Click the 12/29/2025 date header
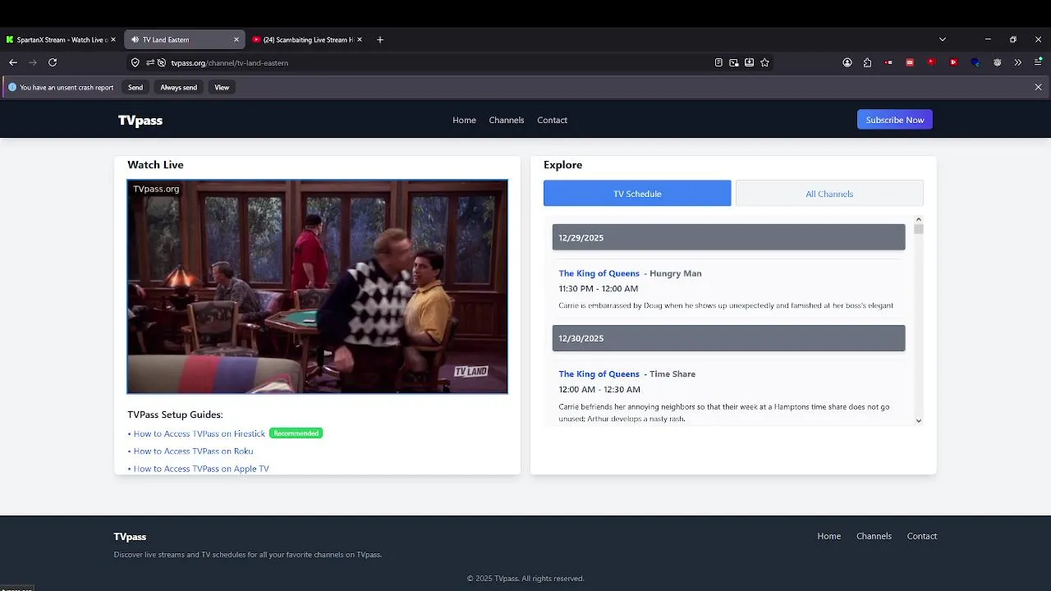This screenshot has width=1051, height=591. click(x=728, y=237)
